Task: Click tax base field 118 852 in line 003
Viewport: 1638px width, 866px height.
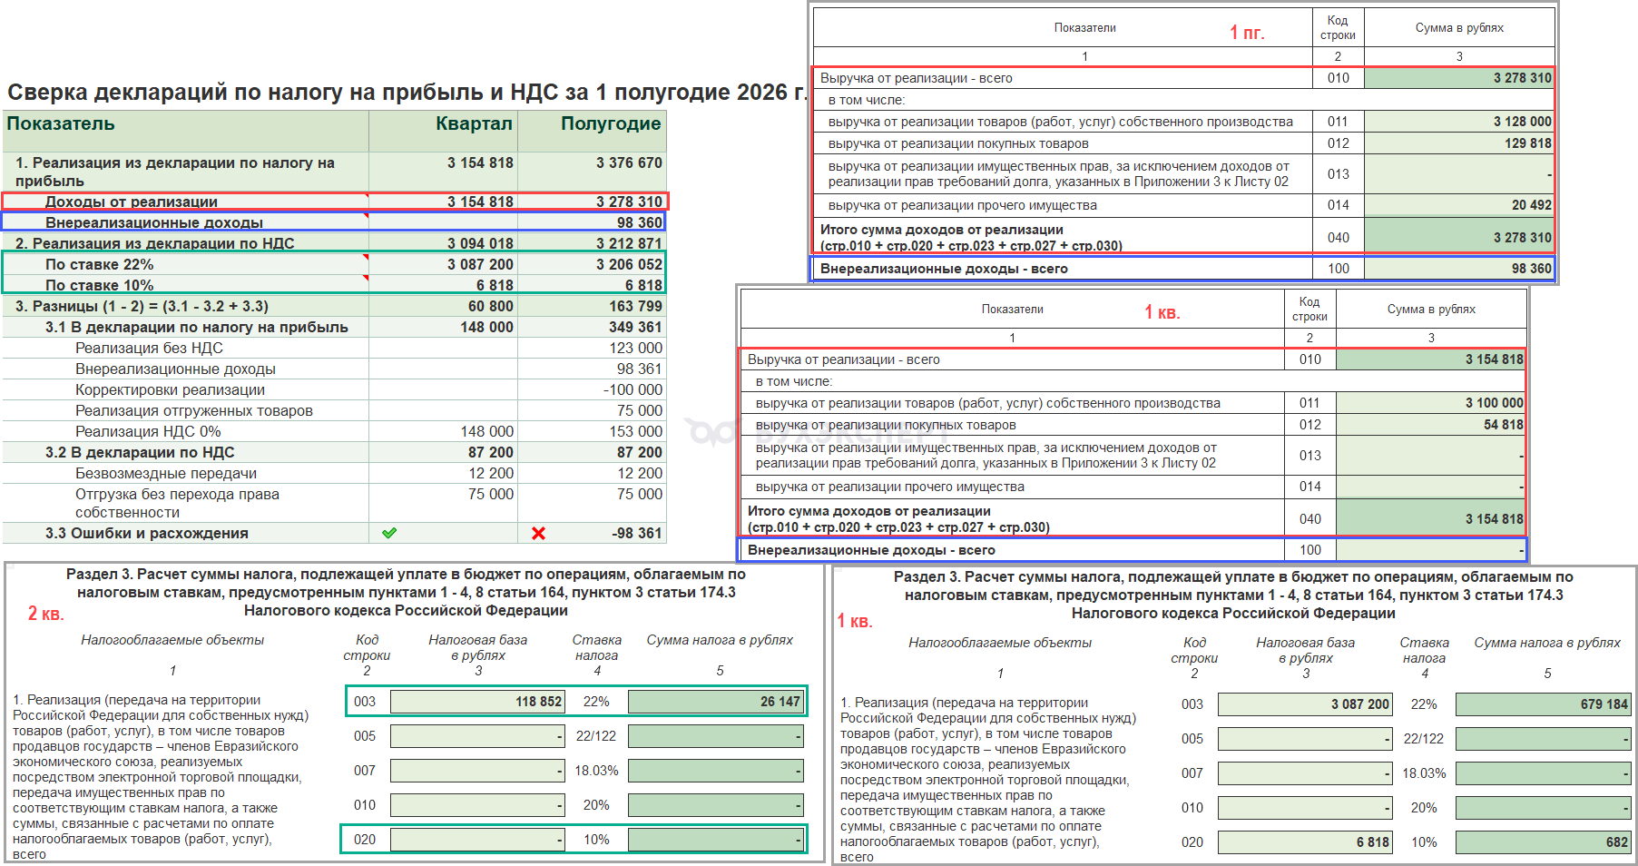Action: [x=477, y=702]
